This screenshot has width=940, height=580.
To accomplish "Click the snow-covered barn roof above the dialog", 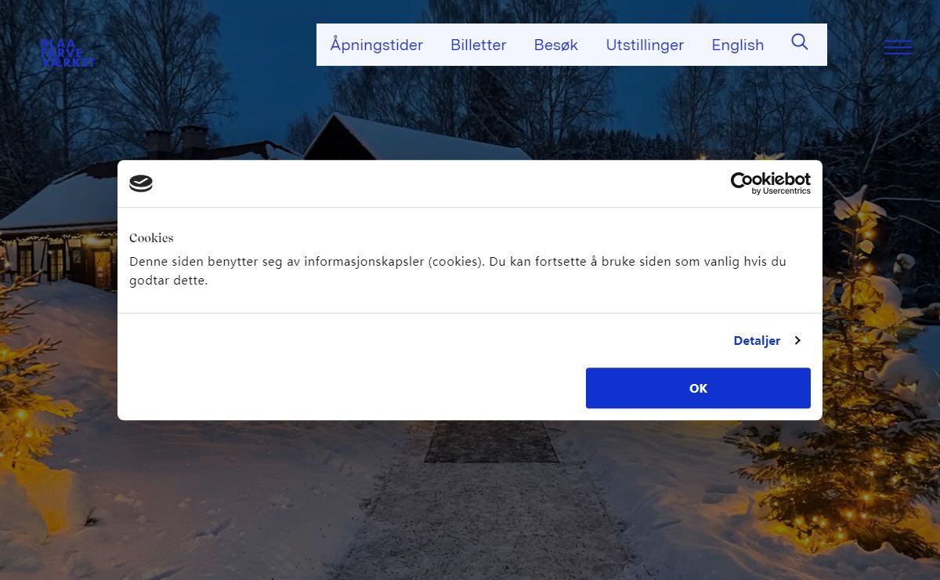I will coord(415,138).
